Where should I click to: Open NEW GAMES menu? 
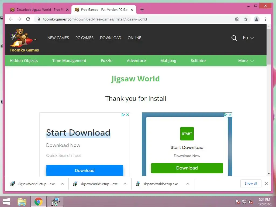[x=58, y=38]
